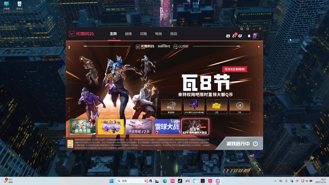Open the hashtag chat bubble icon

240,36
